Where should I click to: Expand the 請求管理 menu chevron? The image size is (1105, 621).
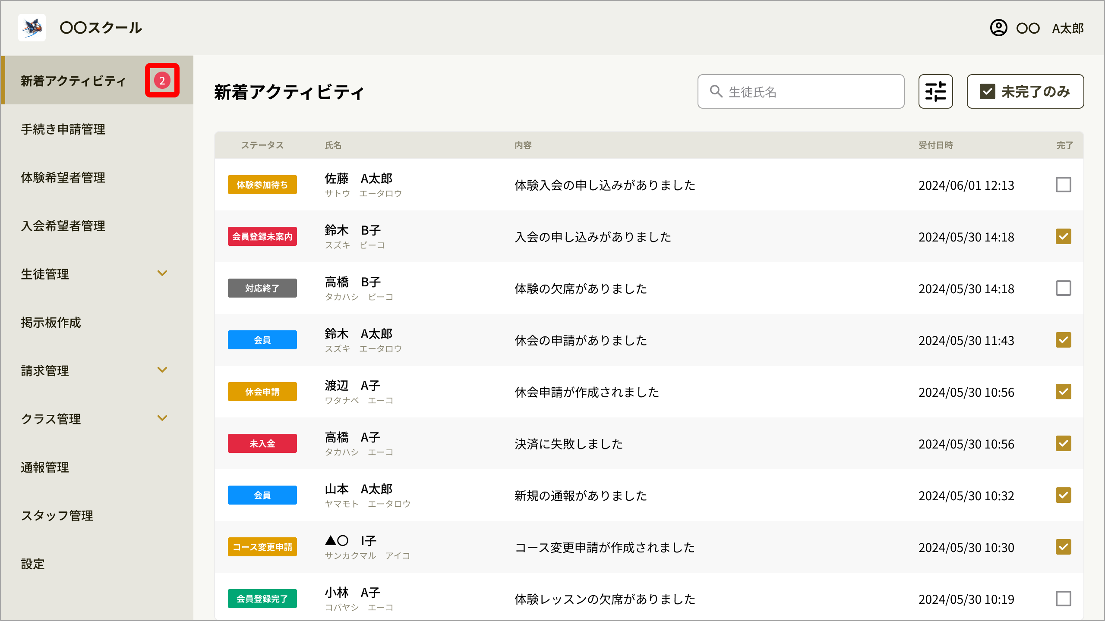pyautogui.click(x=162, y=370)
